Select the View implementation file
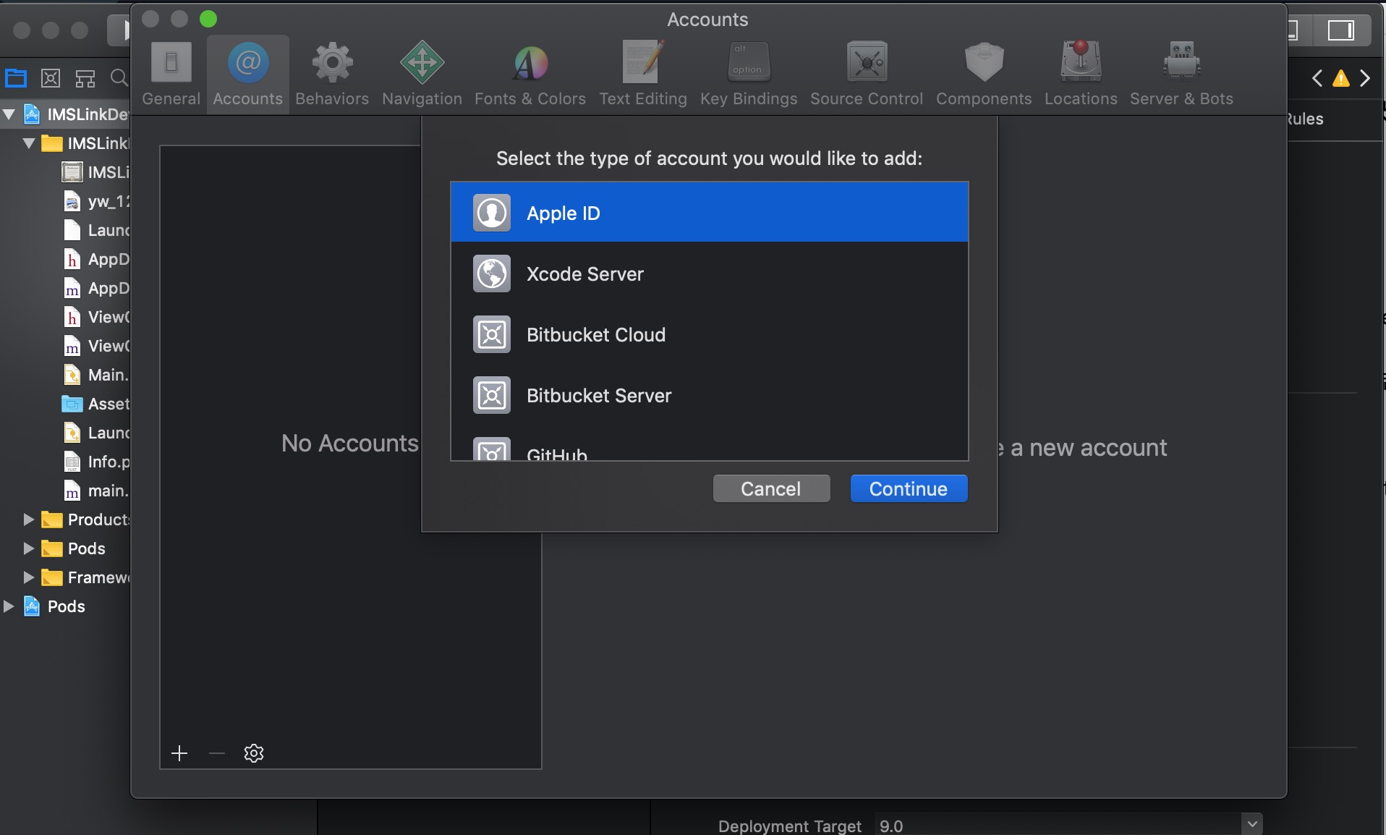The height and width of the screenshot is (835, 1386). click(x=96, y=346)
